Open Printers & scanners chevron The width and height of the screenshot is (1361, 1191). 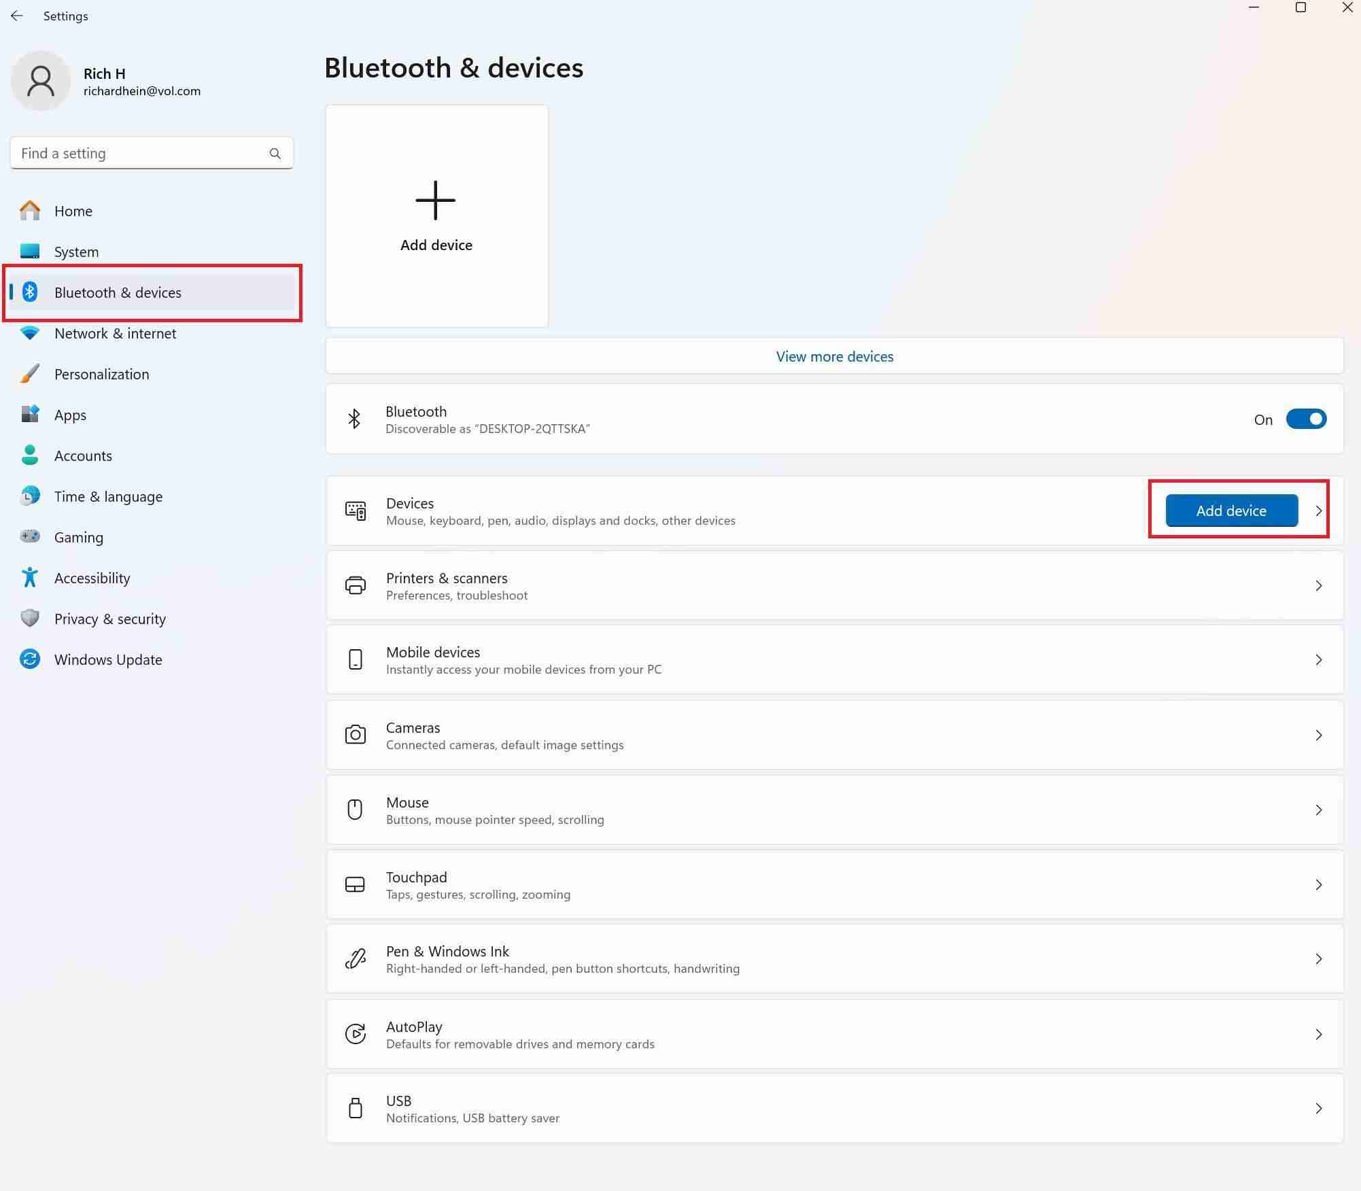coord(1319,585)
